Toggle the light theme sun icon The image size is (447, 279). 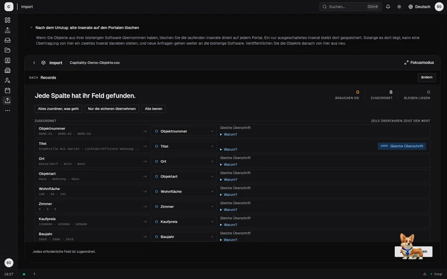399,7
